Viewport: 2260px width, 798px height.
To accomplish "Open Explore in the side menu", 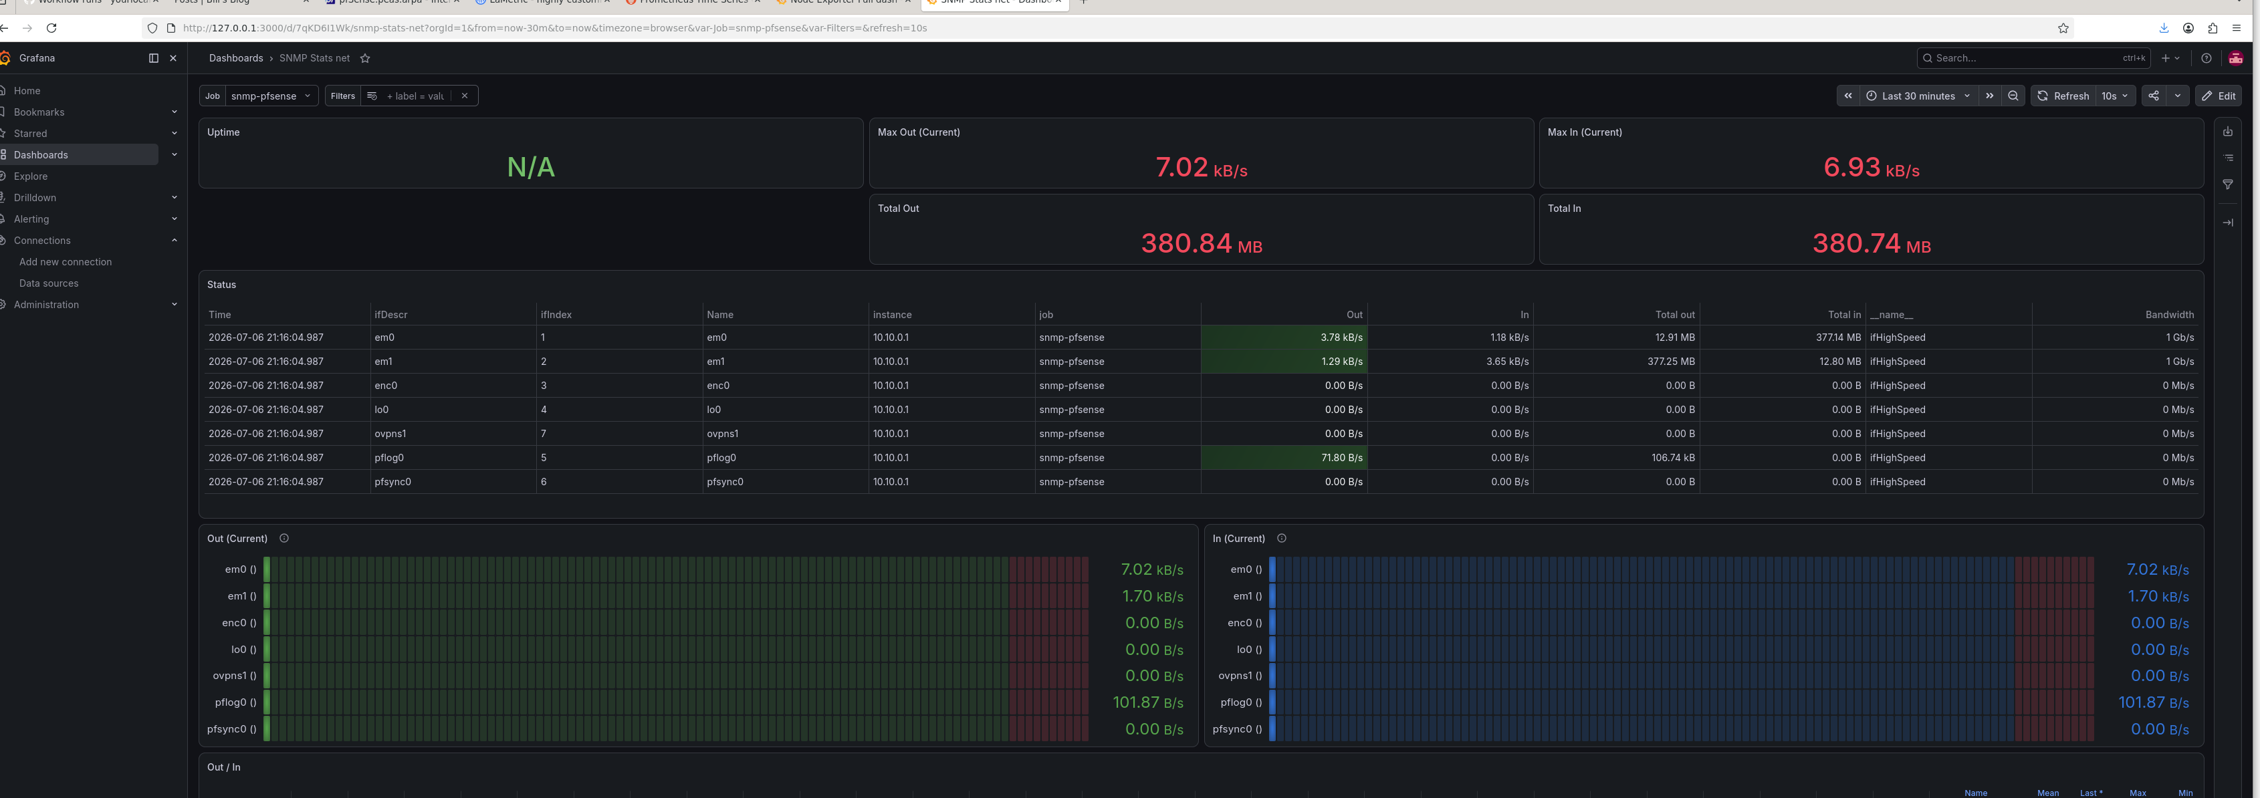I will point(31,176).
